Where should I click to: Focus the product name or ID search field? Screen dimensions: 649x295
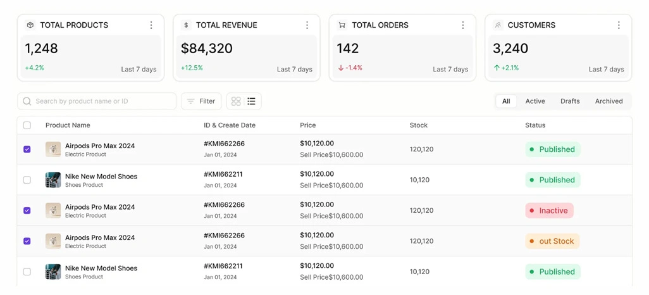click(97, 101)
